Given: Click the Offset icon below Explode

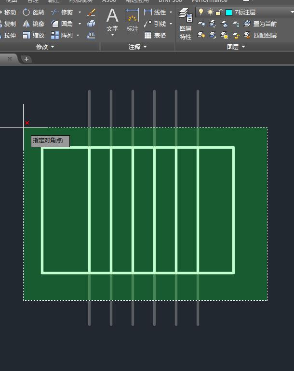Looking at the screenshot, I should 91,36.
